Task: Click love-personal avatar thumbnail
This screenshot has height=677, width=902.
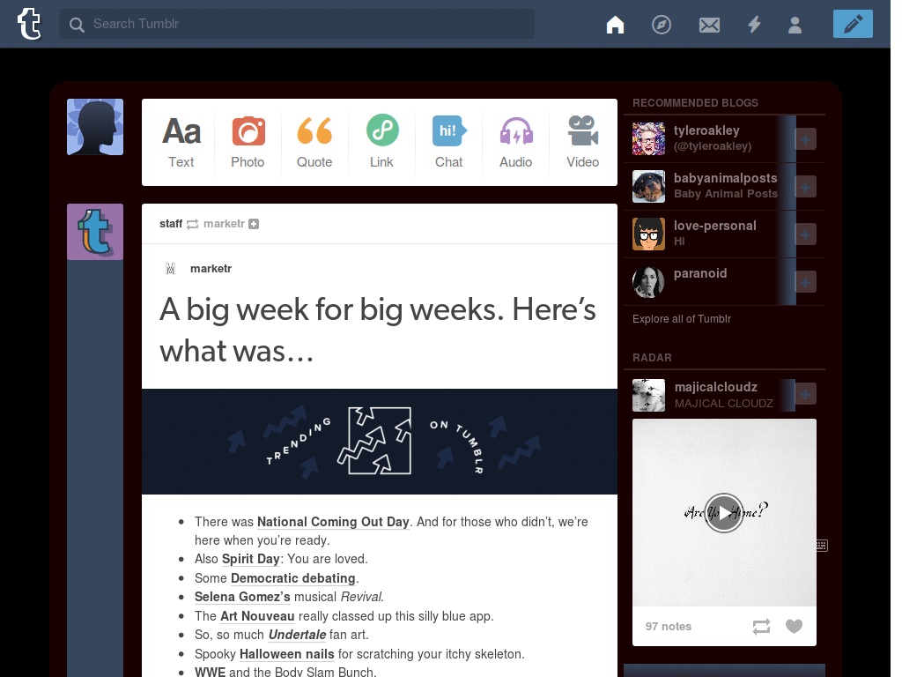Action: 648,234
